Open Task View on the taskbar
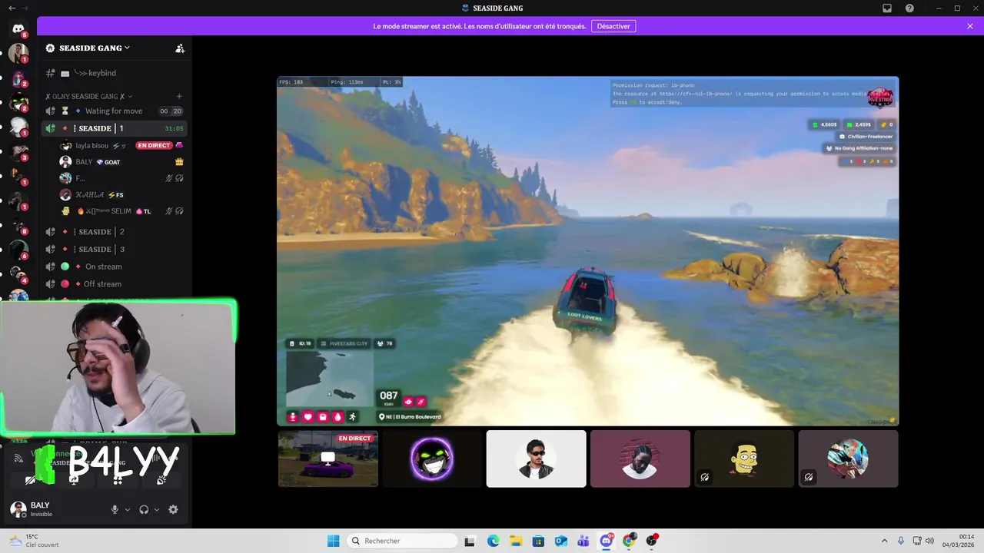Viewport: 984px width, 553px height. coord(470,541)
